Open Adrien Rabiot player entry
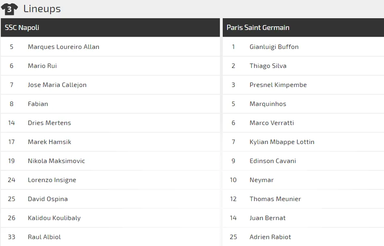Image resolution: width=384 pixels, height=246 pixels. click(270, 237)
